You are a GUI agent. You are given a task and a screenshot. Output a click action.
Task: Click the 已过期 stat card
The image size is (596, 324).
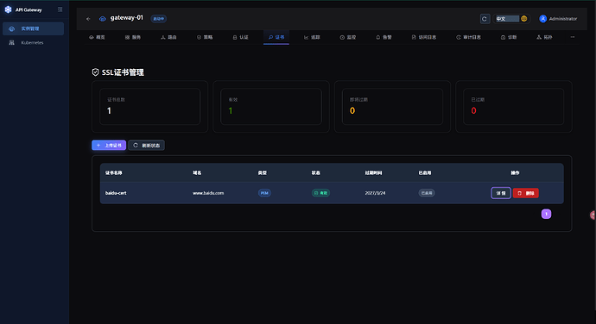[514, 107]
